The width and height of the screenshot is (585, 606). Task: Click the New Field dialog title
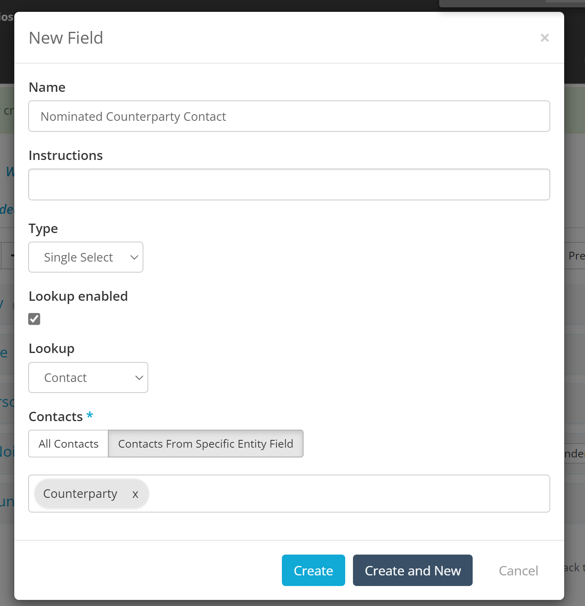point(66,38)
